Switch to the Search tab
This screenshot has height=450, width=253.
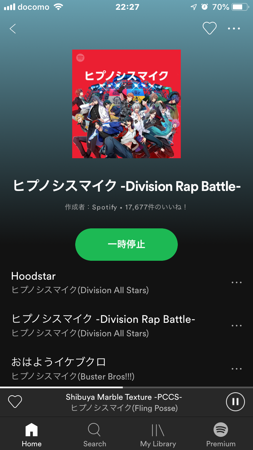coord(95,435)
